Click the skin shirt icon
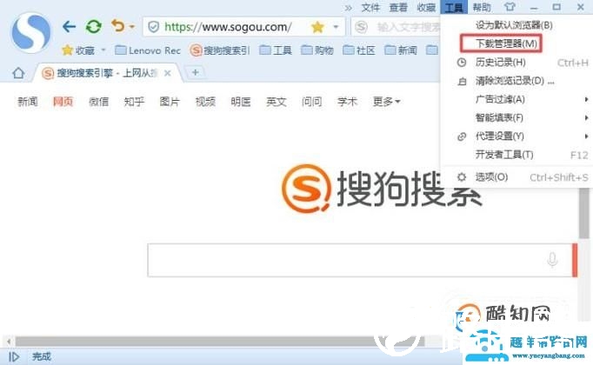This screenshot has width=593, height=365. click(x=510, y=7)
